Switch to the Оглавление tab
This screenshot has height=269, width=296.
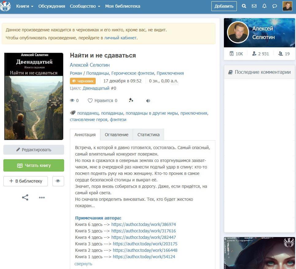pos(117,135)
